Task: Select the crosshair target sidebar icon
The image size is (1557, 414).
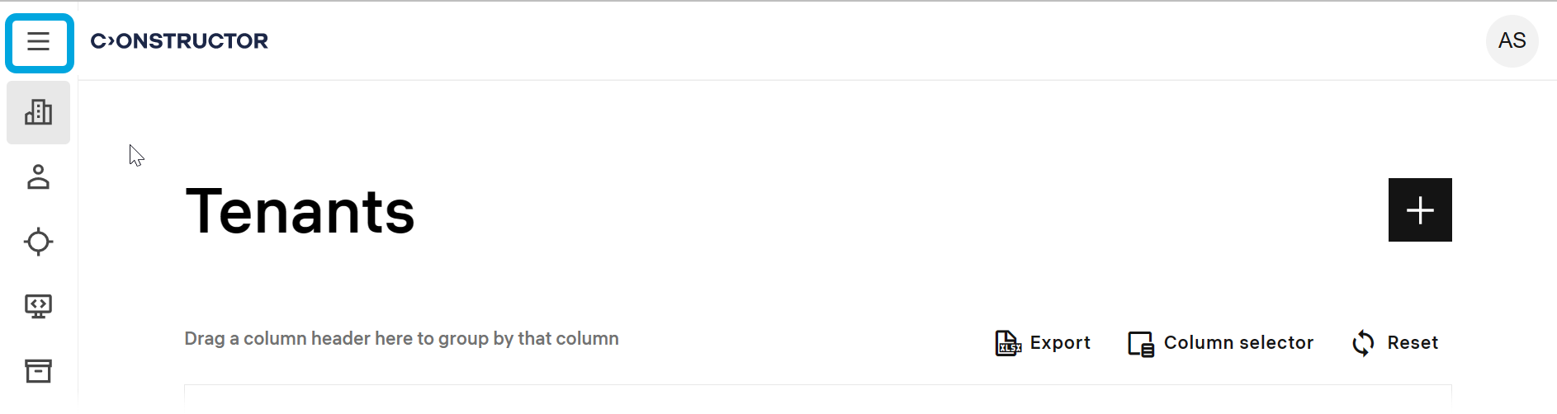Action: (x=39, y=242)
